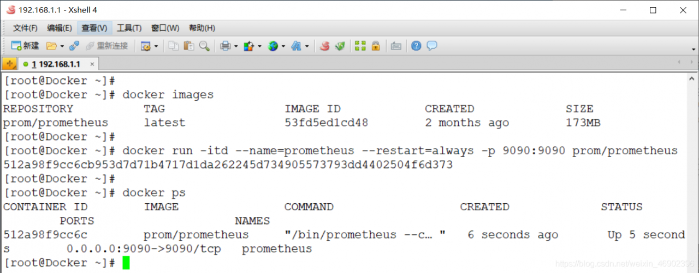Click the paste clipboard icon
This screenshot has height=273, width=699.
tap(189, 46)
